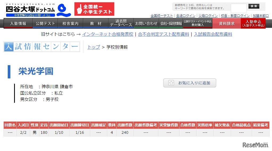Click the 実質倍率 column header
This screenshot has width=272, height=151.
pyautogui.click(x=205, y=125)
